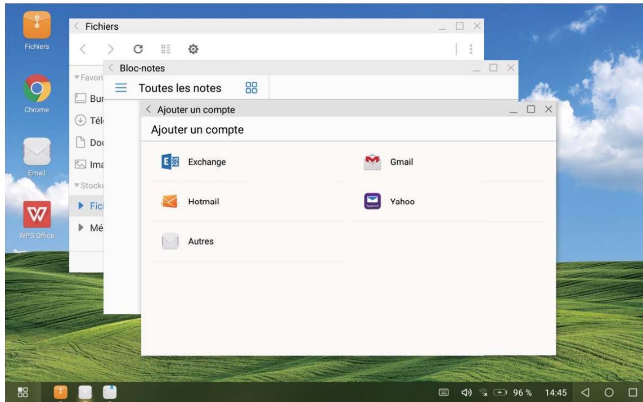
Task: Open Bureau folder in Fichiers sidebar
Action: pyautogui.click(x=88, y=98)
